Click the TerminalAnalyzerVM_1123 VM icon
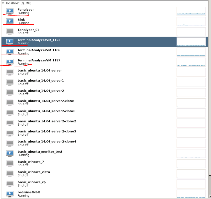Viewport: 211px width, 199px height. 10,42
